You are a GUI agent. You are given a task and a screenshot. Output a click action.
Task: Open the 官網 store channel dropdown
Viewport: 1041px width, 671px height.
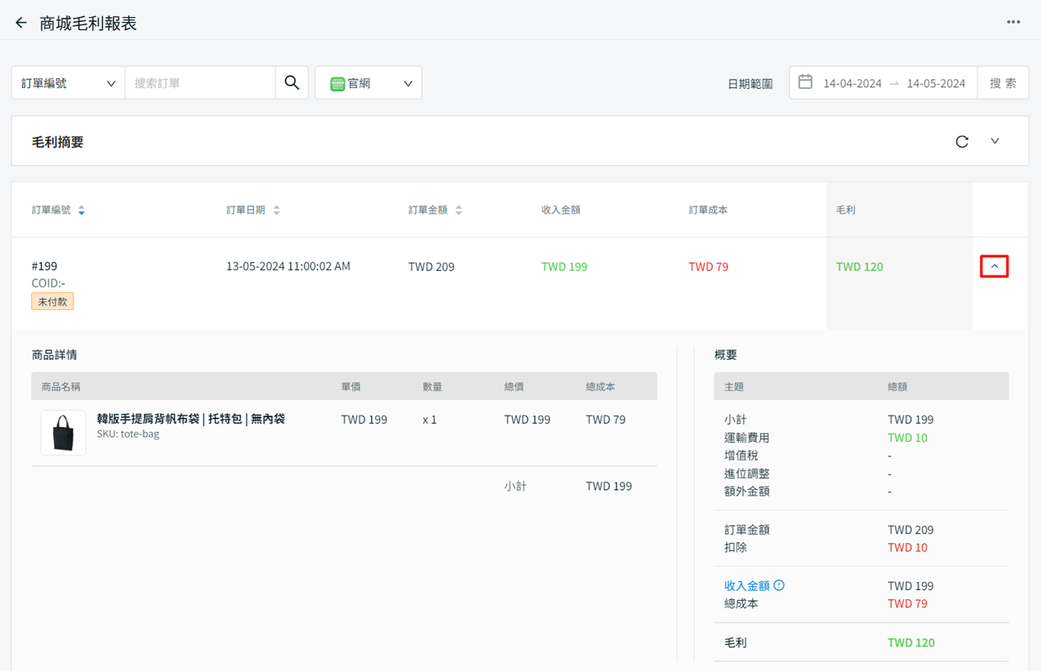369,82
